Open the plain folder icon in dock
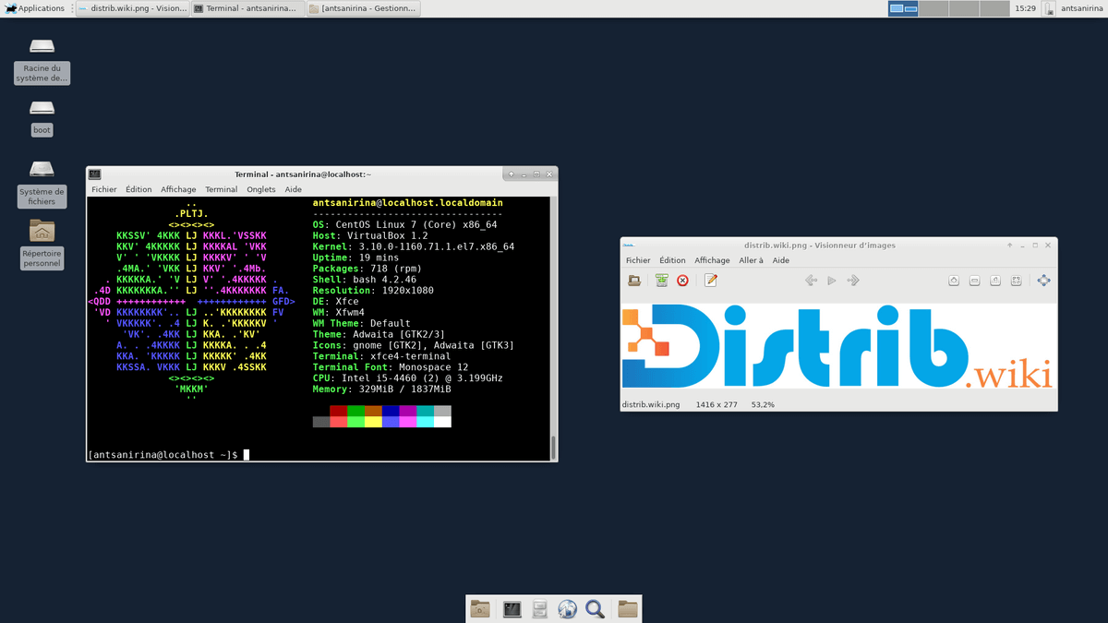Screen dimensions: 1108x623 coord(628,608)
